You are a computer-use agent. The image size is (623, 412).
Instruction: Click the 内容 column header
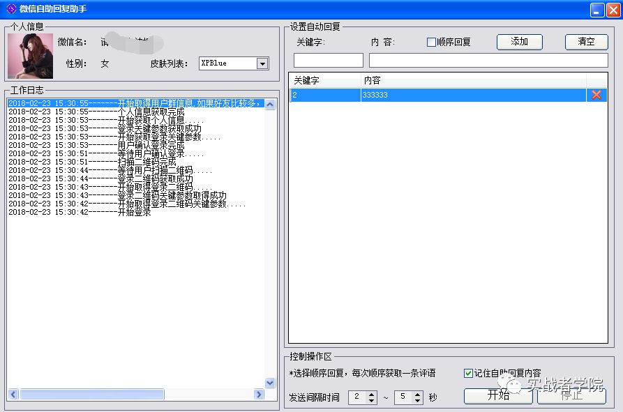(473, 81)
